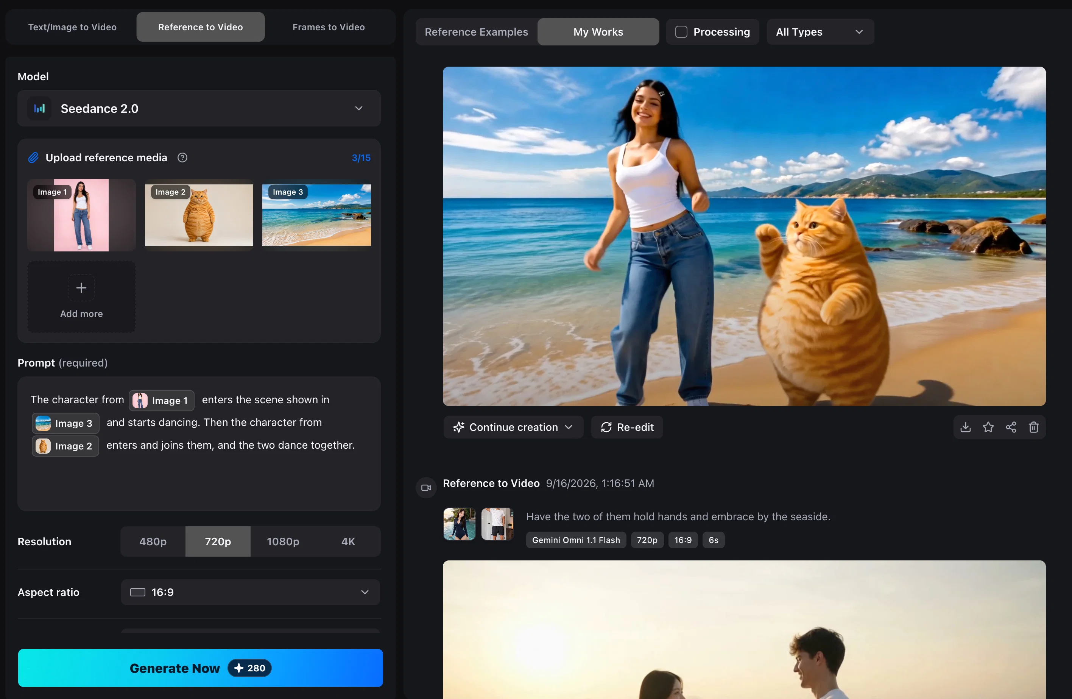Expand the Continue creation menu

513,427
